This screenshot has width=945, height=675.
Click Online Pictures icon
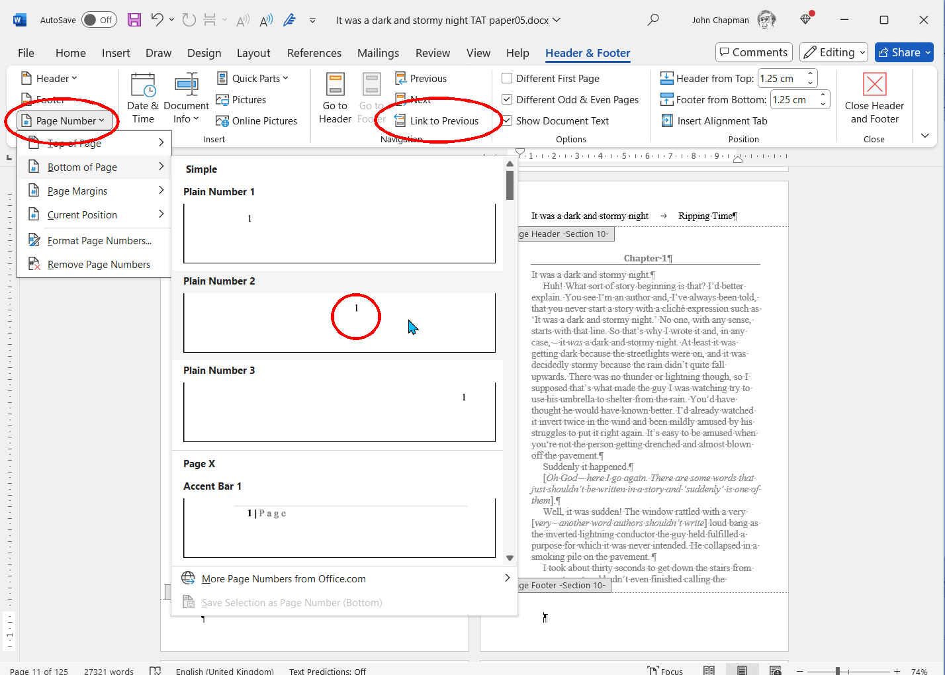[x=222, y=121]
